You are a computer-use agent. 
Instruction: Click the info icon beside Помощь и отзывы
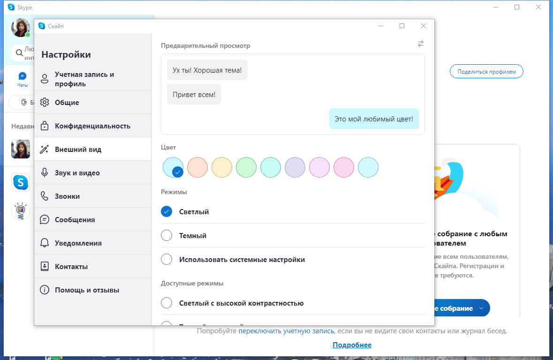pos(45,290)
